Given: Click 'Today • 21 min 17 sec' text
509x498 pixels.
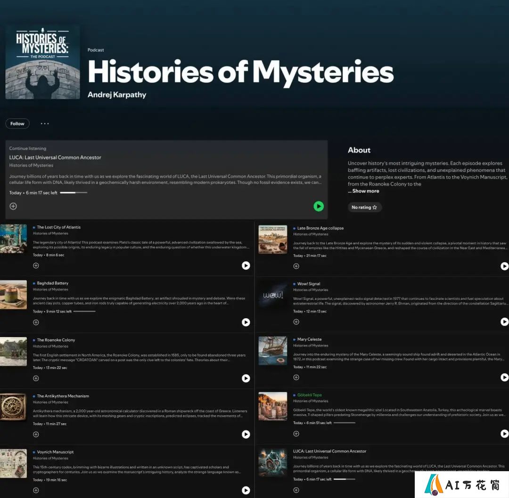Looking at the screenshot, I should 310,256.
